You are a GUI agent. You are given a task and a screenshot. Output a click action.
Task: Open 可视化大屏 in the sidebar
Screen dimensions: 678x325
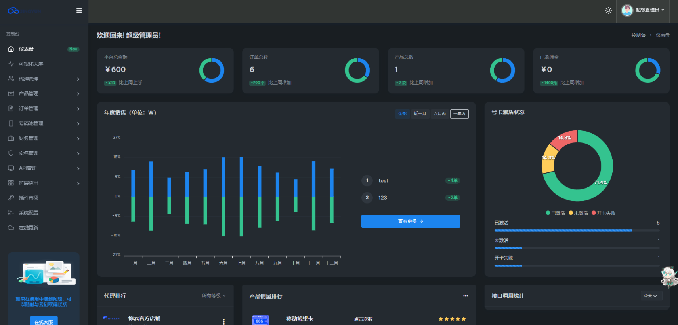point(31,64)
